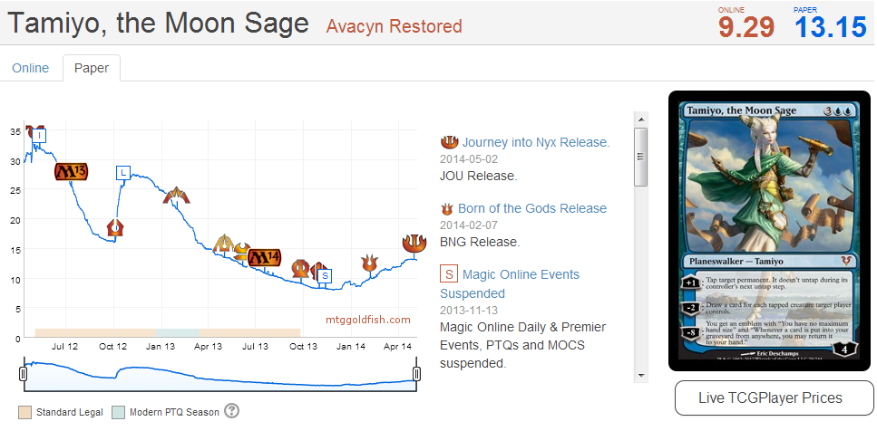Click the M13 set icon on the chart
877x431 pixels.
pos(71,170)
